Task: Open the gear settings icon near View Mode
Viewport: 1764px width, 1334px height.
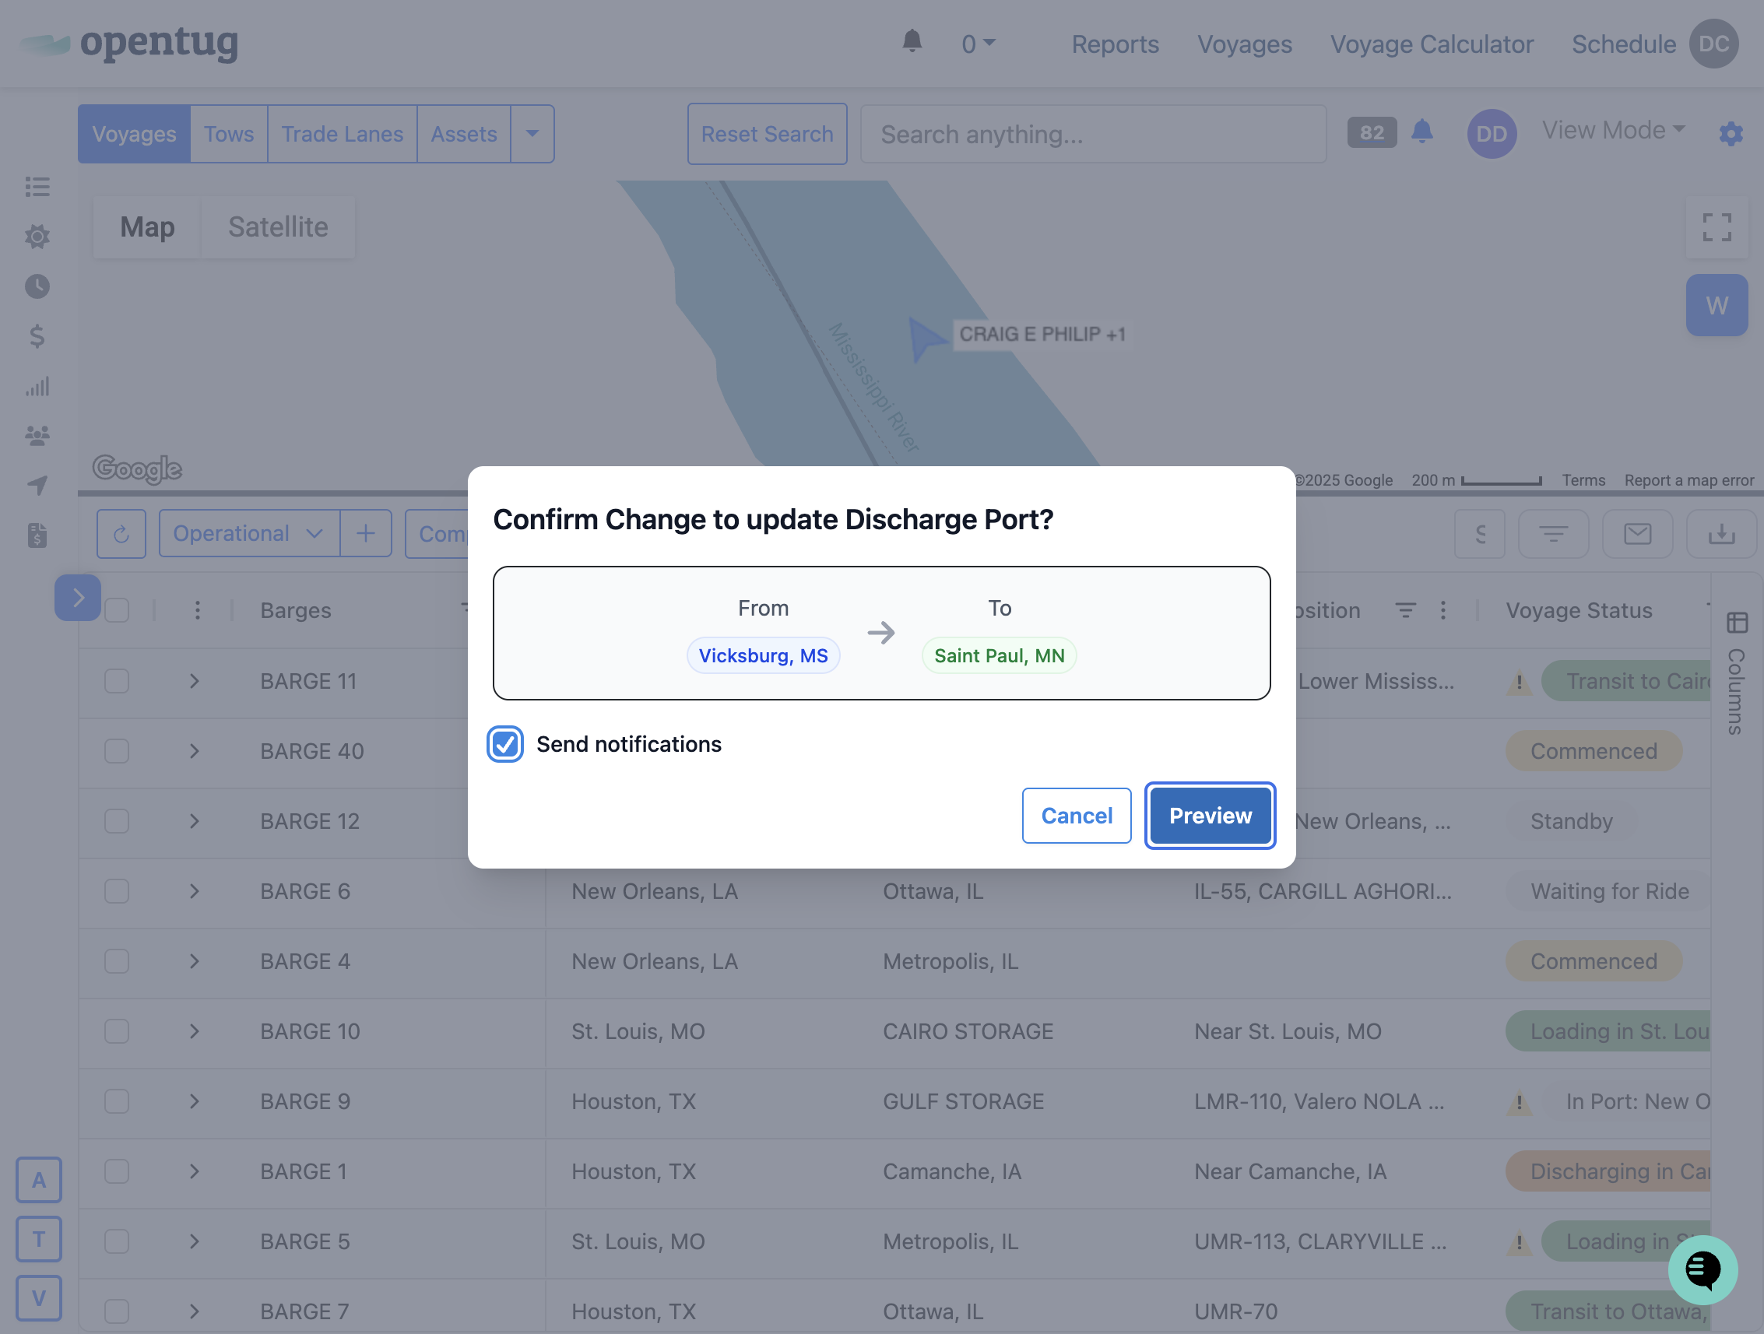Action: pyautogui.click(x=1731, y=133)
